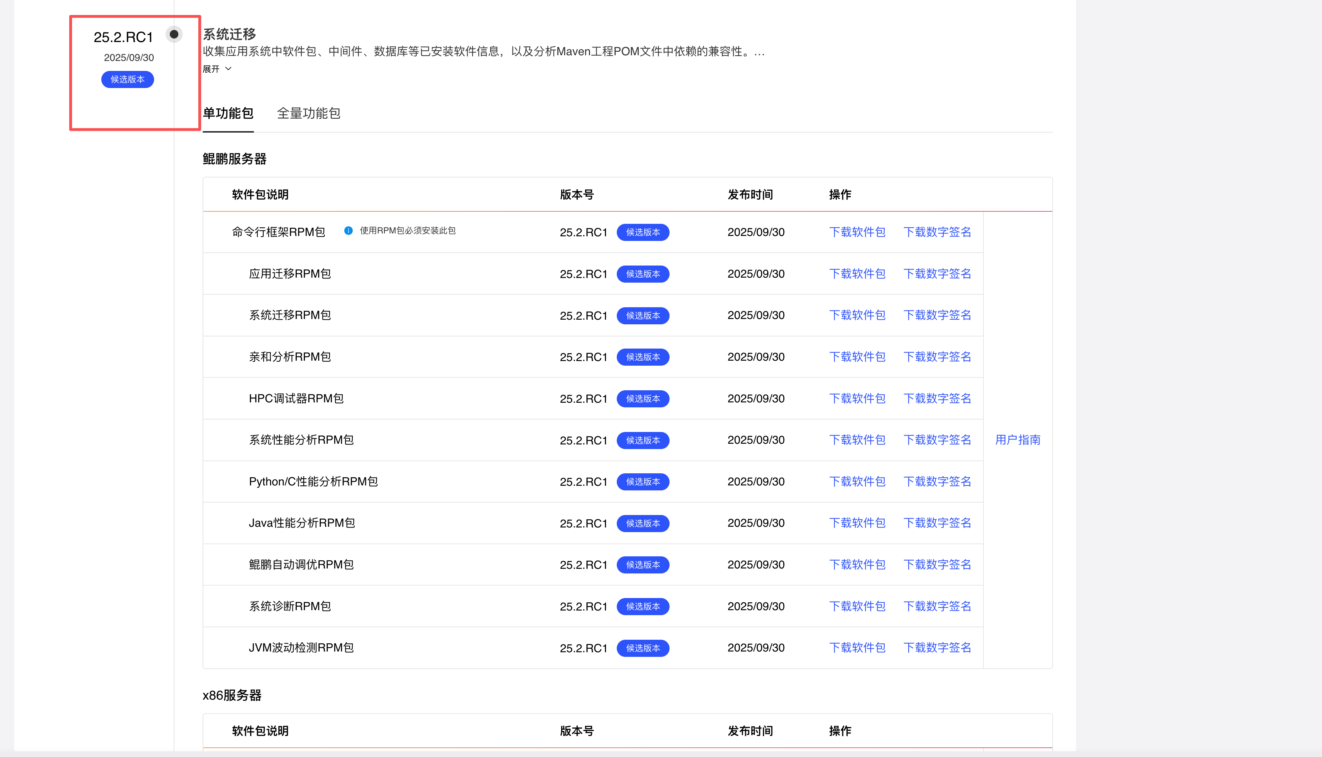This screenshot has height=757, width=1322.
Task: Download JVM波动检测RPM包 software package
Action: click(857, 648)
